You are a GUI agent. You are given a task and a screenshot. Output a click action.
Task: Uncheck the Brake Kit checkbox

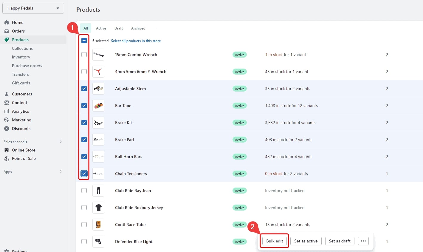(84, 123)
